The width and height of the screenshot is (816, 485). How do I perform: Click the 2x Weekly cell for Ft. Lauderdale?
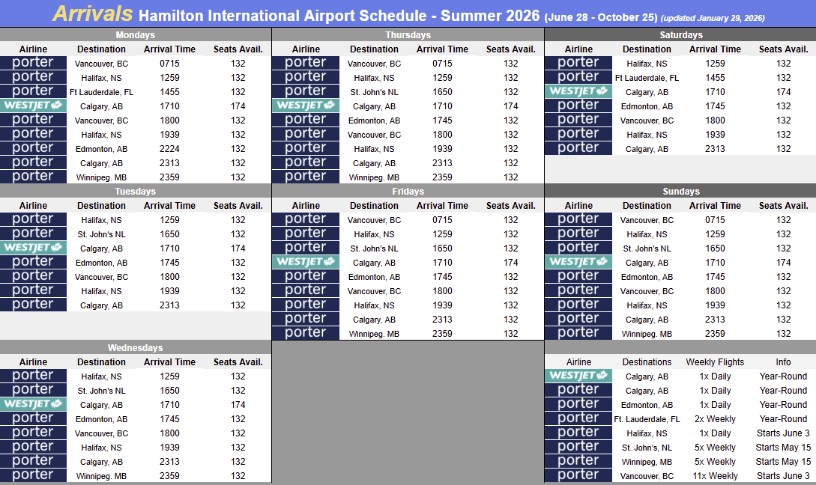[x=715, y=419]
